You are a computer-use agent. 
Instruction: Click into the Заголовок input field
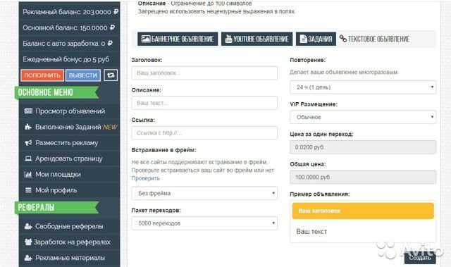[x=204, y=73]
